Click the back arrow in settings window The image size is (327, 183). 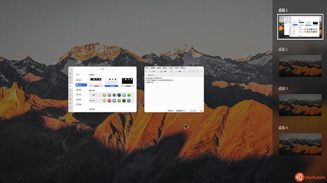tap(75, 69)
